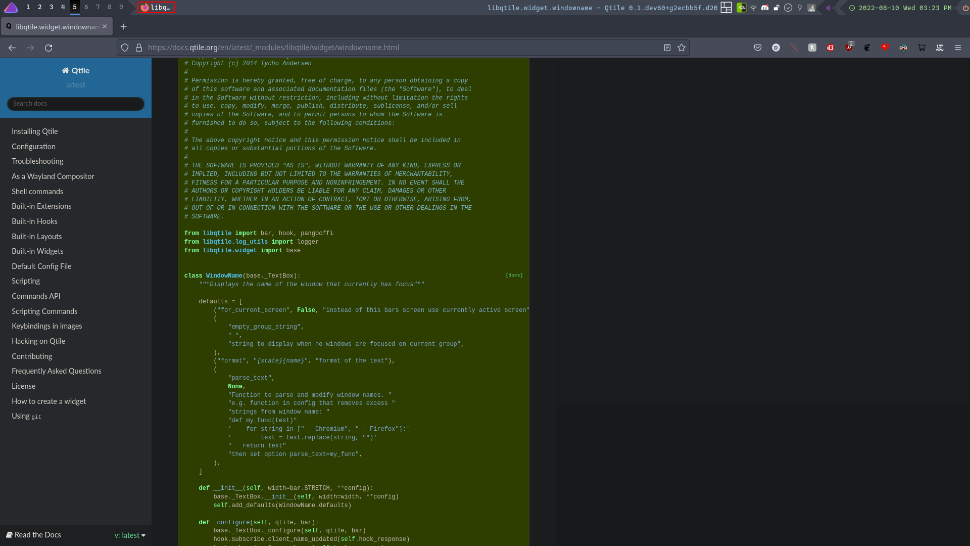The height and width of the screenshot is (546, 970).
Task: Reload the current page
Action: pyautogui.click(x=48, y=48)
